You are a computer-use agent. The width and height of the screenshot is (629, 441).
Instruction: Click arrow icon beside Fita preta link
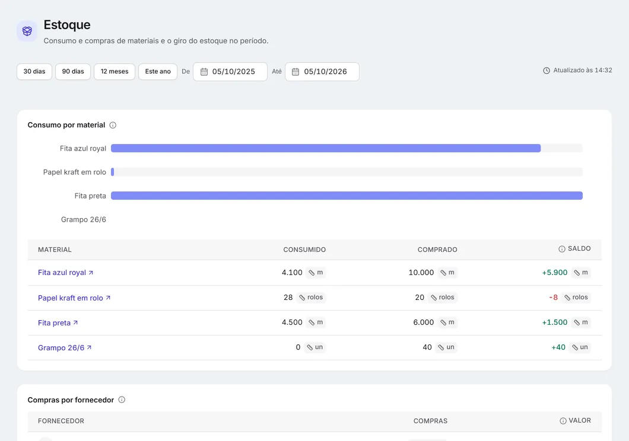click(75, 322)
